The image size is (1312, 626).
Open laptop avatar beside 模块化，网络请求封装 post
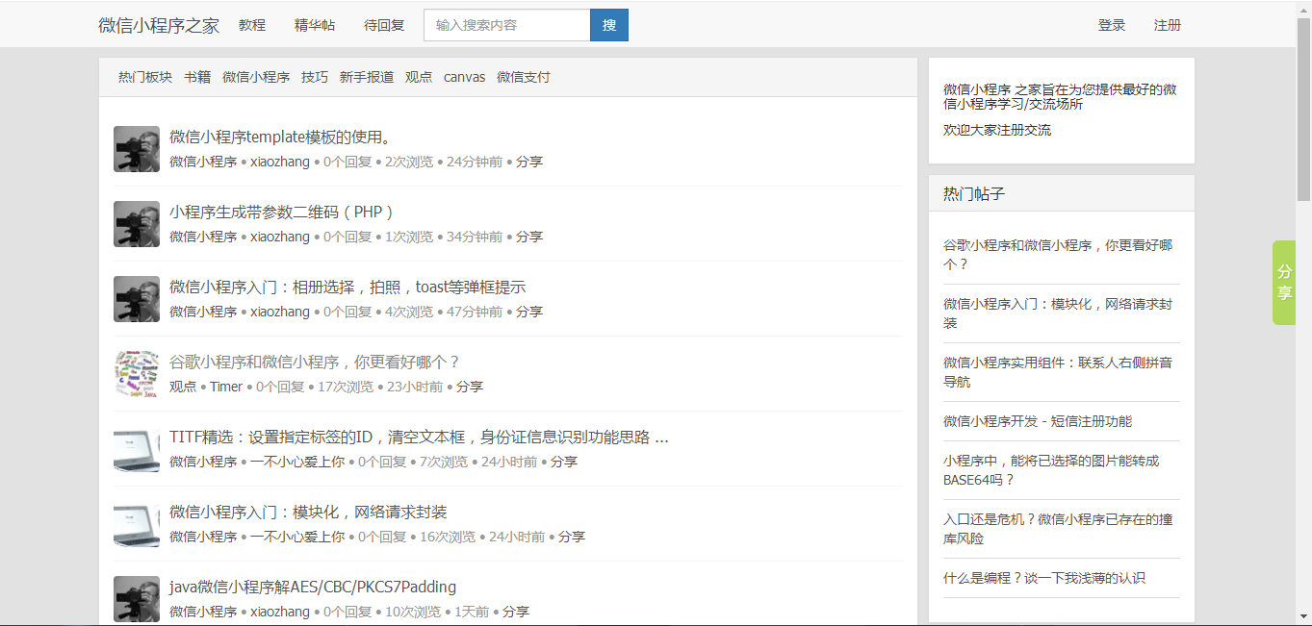coord(137,524)
